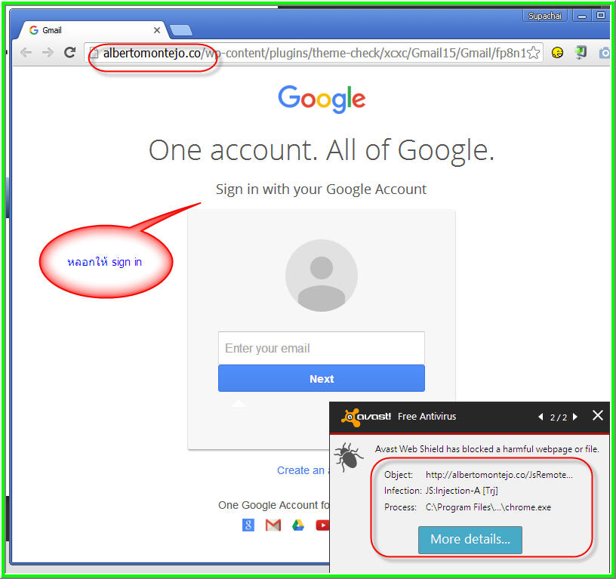Click the Google+ icon below sign-in
This screenshot has height=579, width=616.
coord(248,525)
